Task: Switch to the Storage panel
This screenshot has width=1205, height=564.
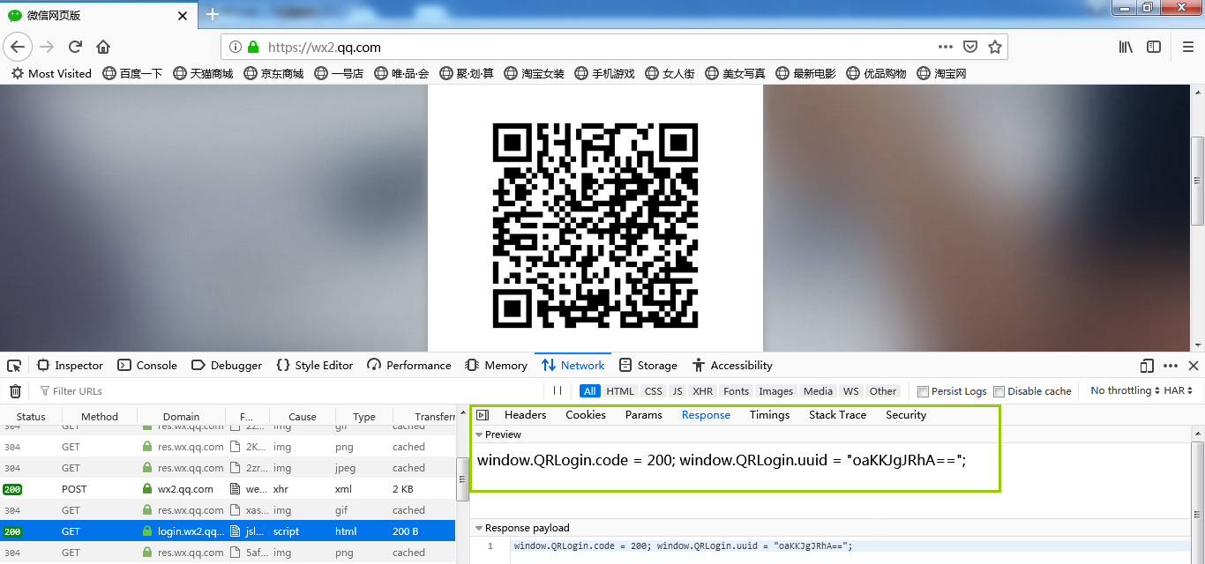Action: 648,366
